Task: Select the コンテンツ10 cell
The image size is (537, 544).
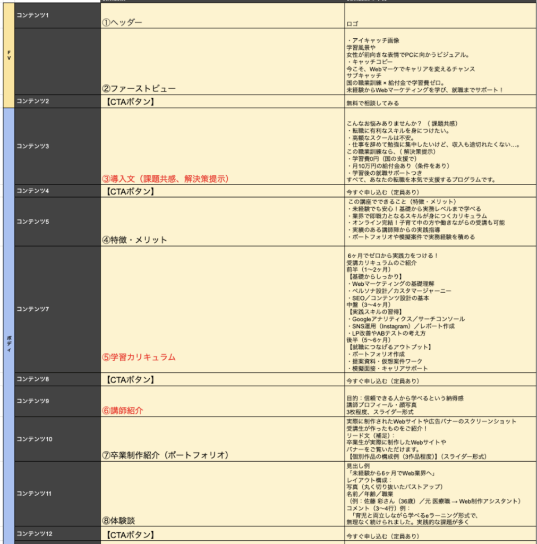Action: [x=57, y=439]
